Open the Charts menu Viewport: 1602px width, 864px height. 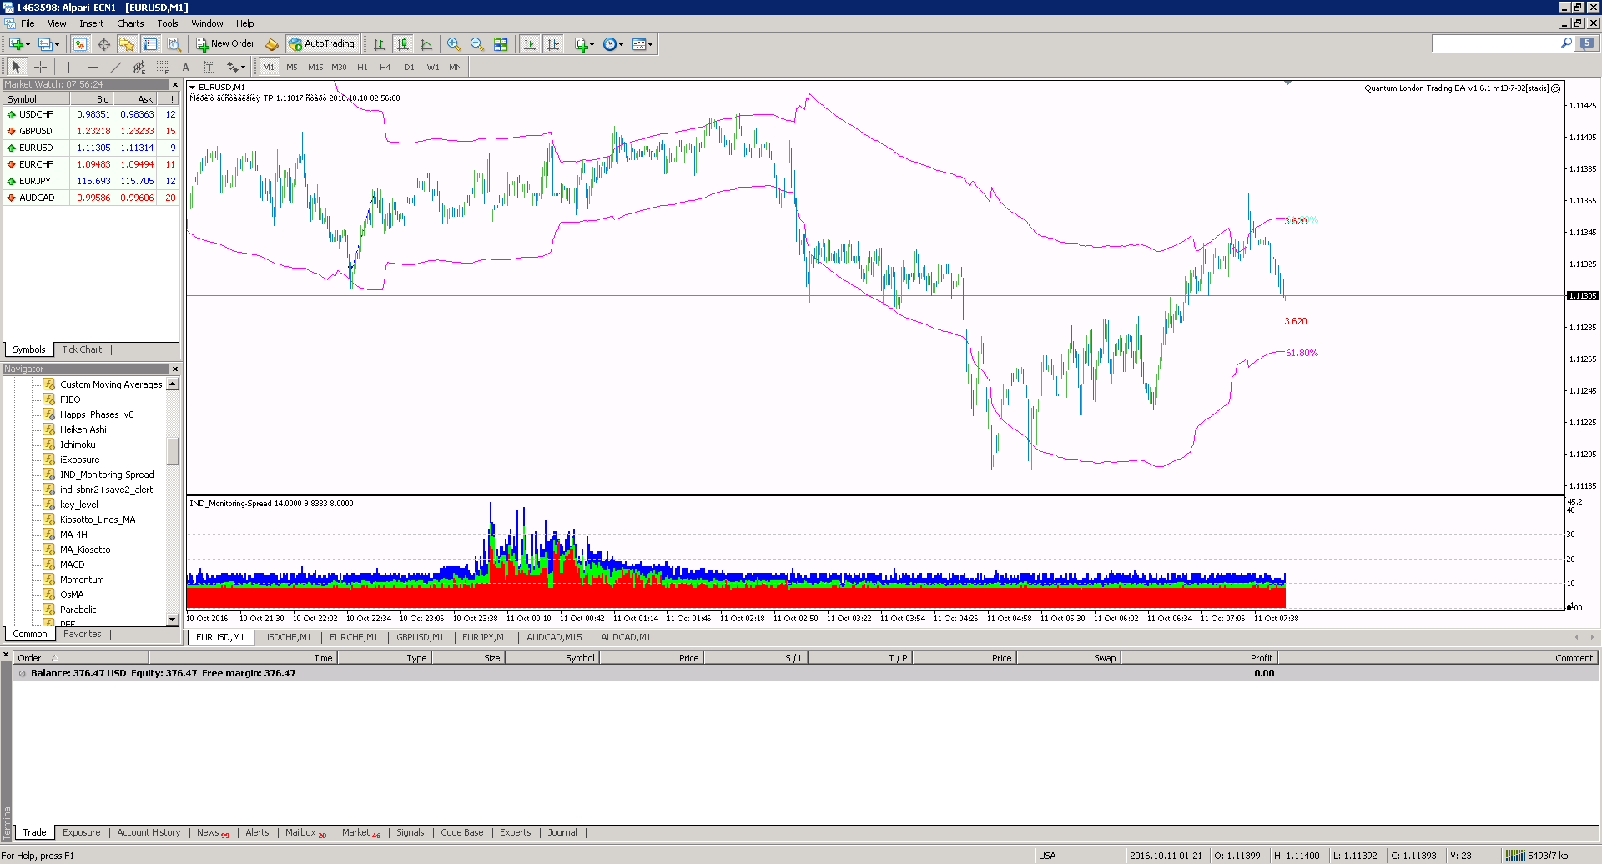[x=130, y=23]
